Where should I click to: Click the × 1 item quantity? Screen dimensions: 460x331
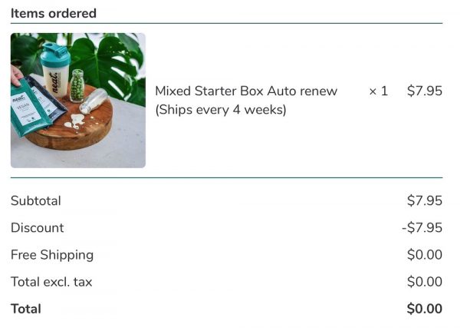click(378, 91)
